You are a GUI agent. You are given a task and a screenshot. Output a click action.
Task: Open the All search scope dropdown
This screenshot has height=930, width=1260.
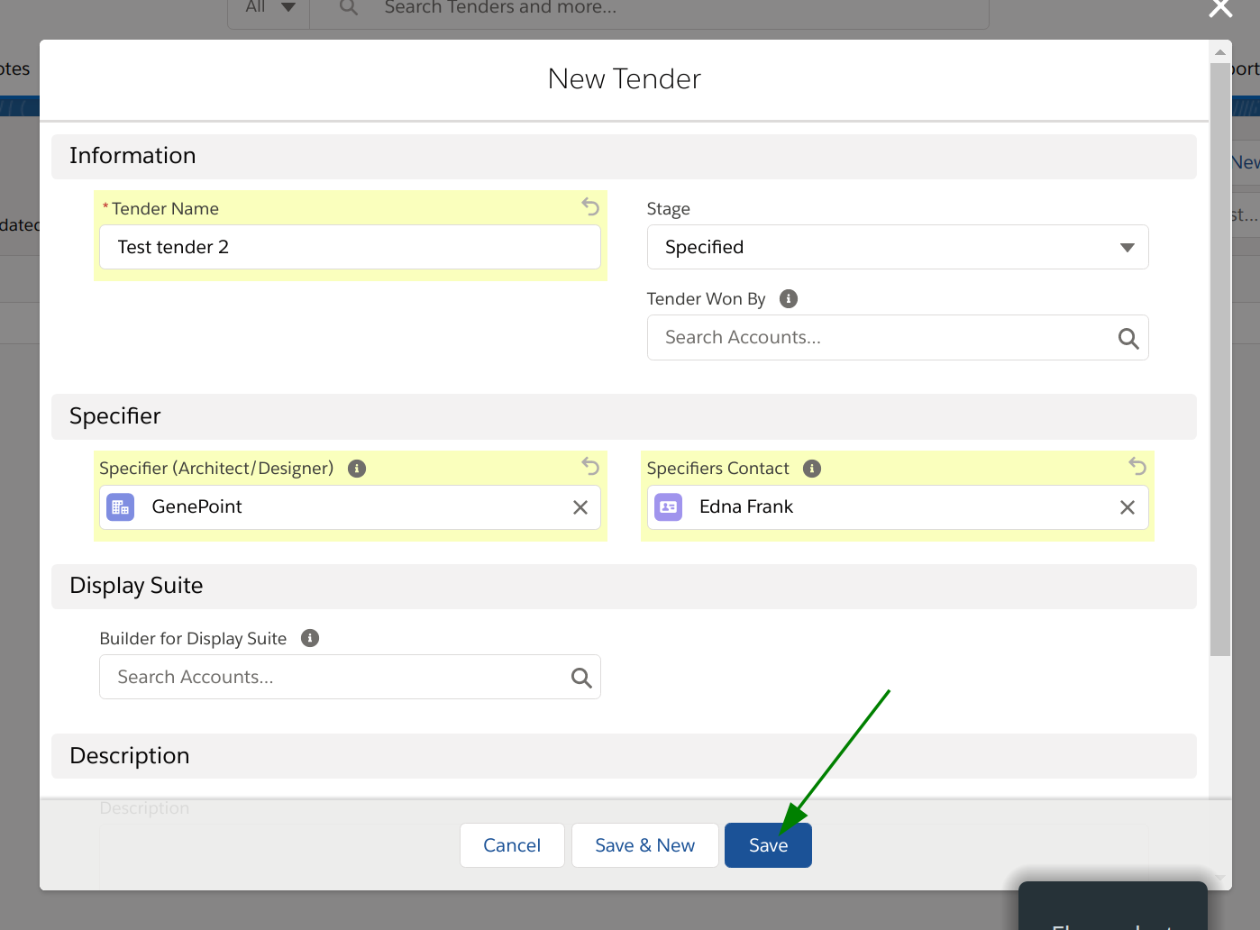(x=269, y=9)
